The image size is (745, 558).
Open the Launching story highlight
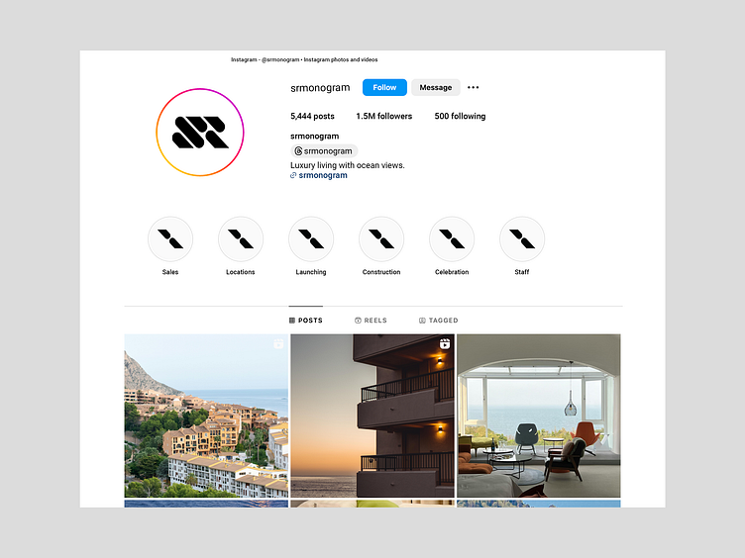[311, 239]
